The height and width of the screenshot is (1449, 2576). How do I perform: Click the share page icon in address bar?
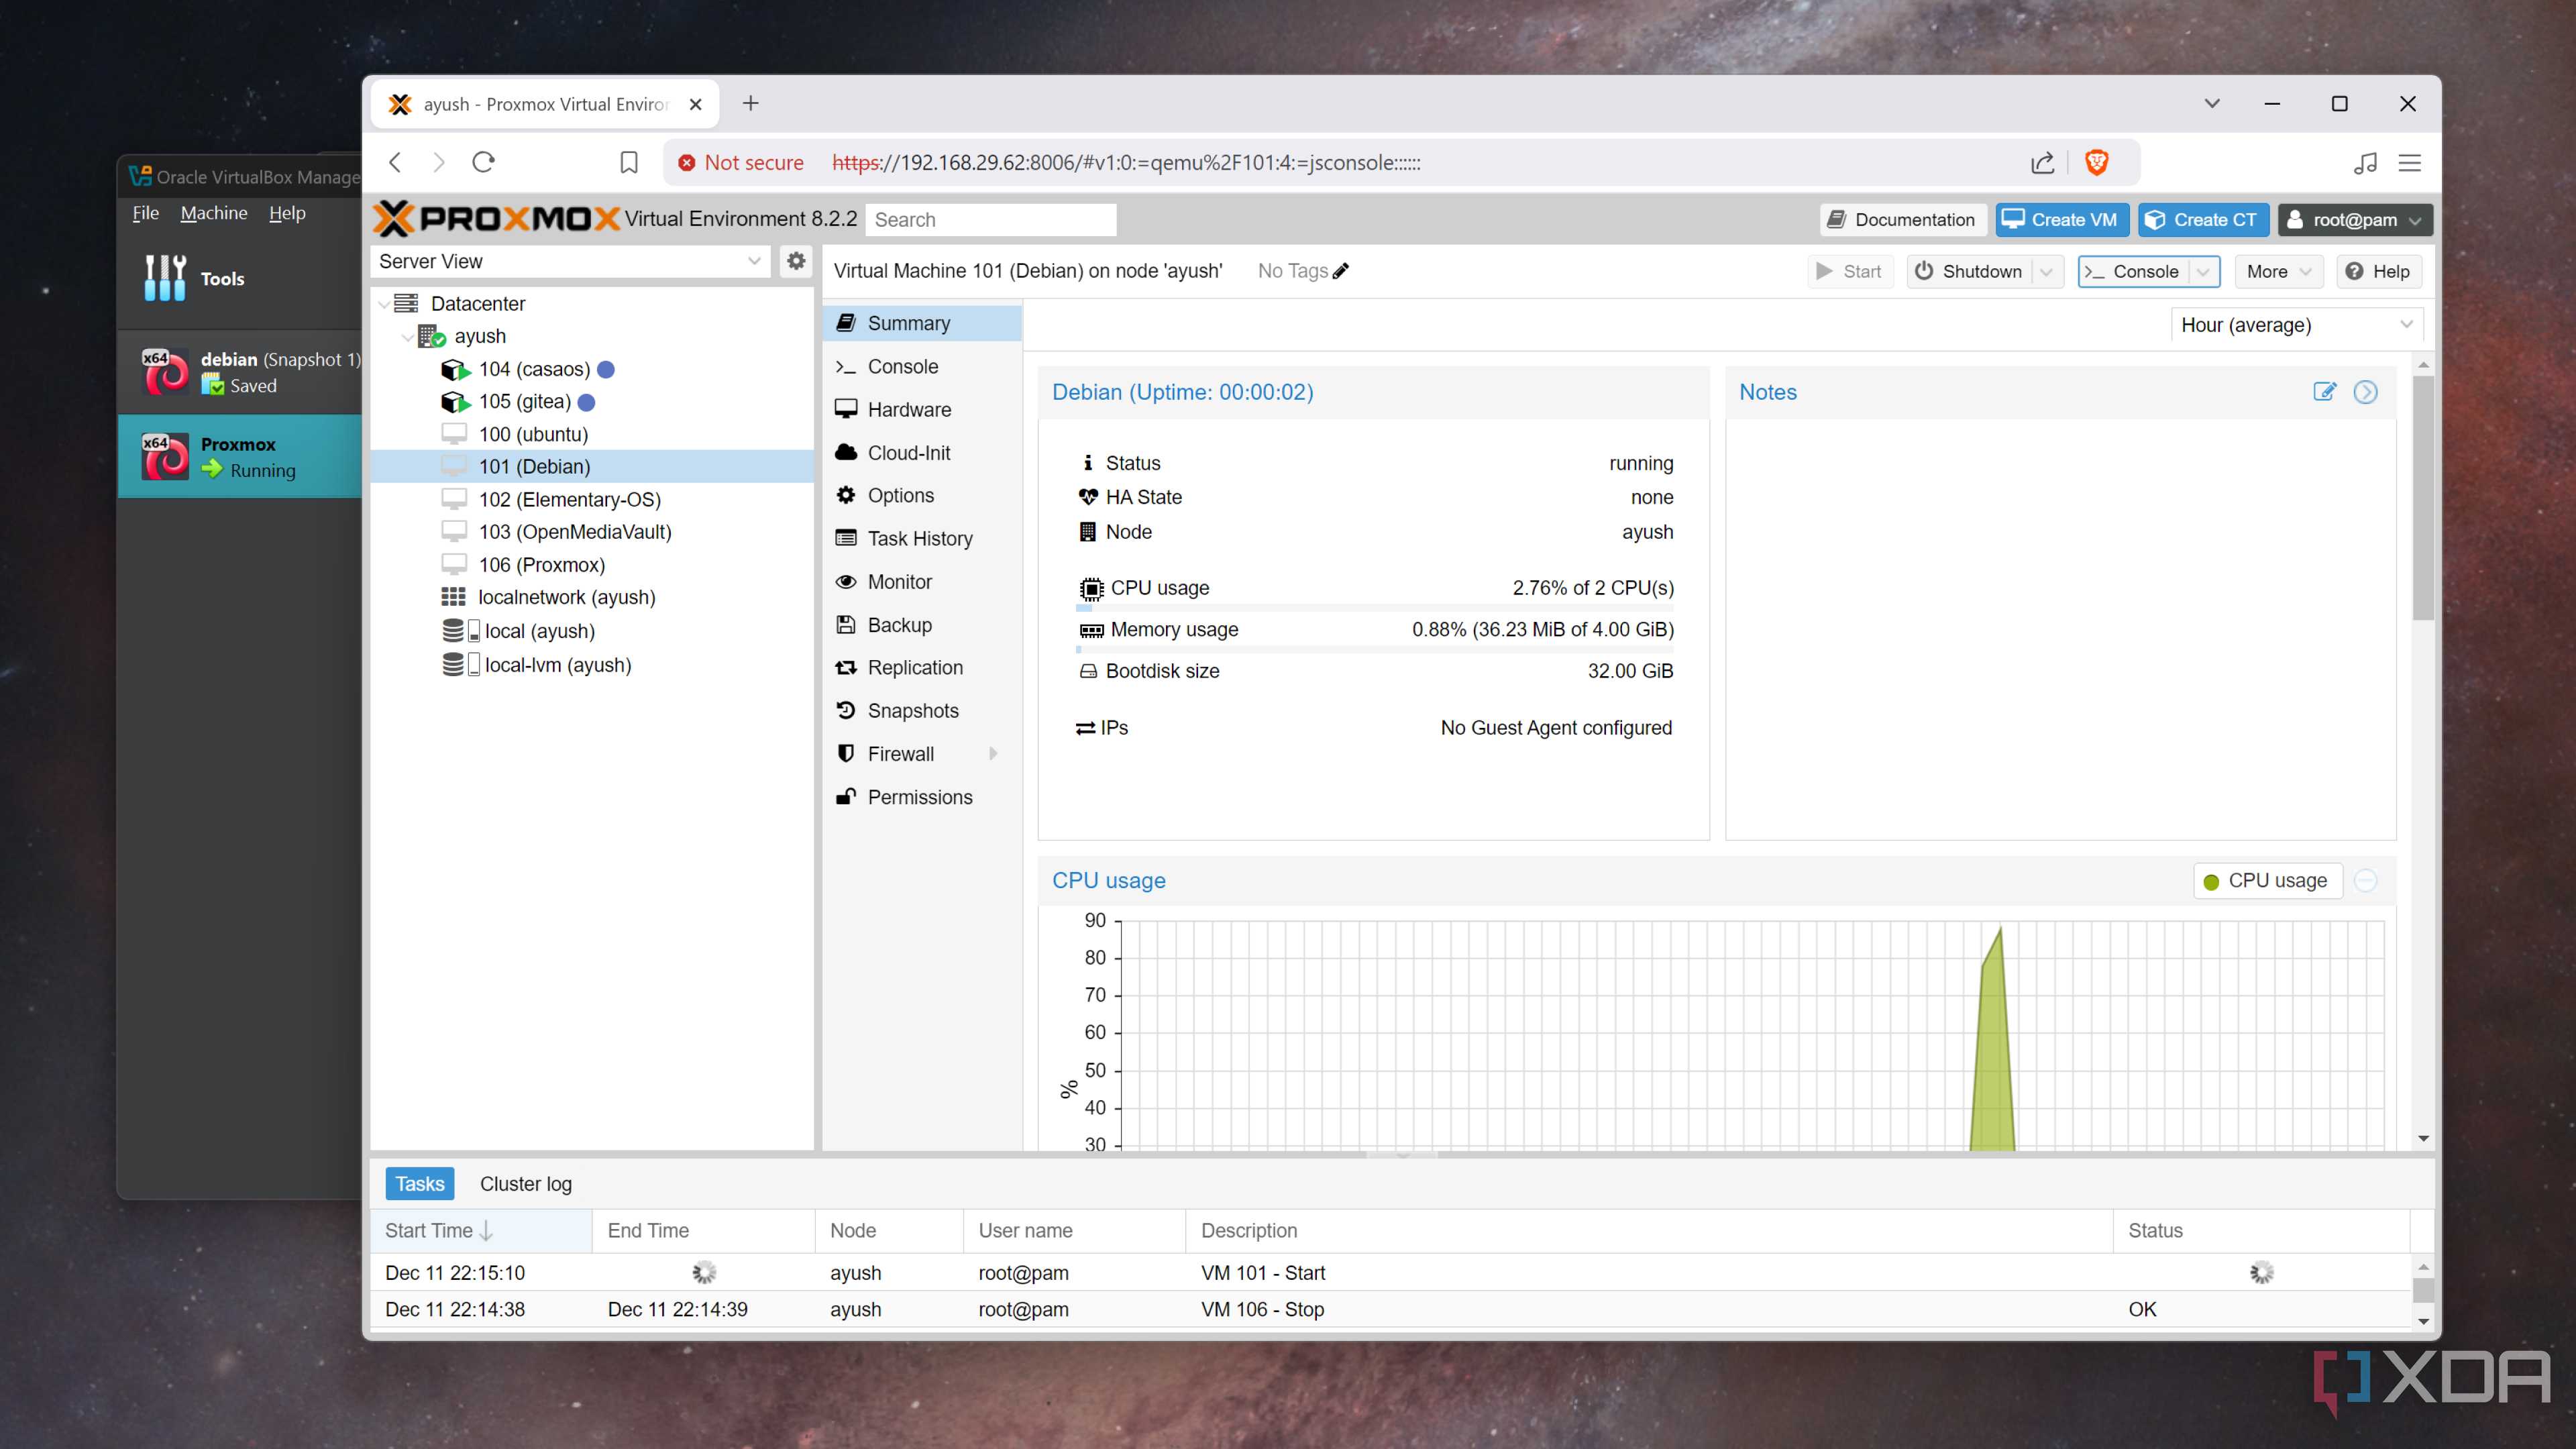pyautogui.click(x=2042, y=162)
